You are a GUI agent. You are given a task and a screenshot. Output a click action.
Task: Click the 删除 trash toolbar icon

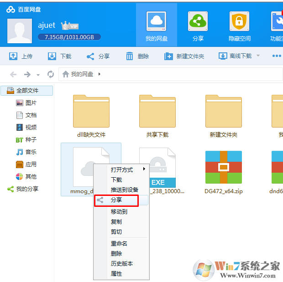(x=130, y=56)
